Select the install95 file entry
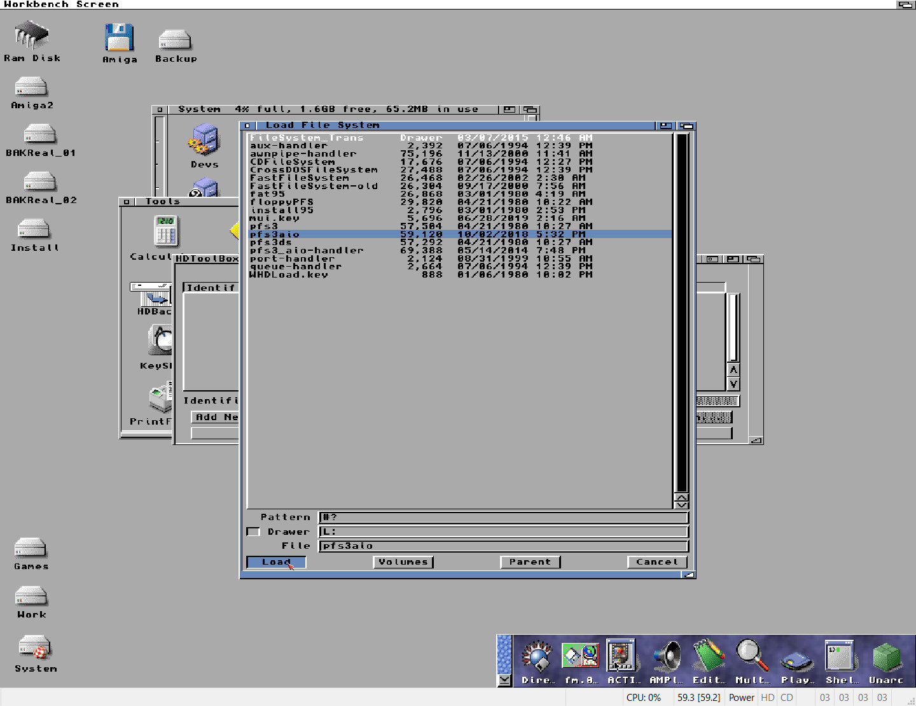Screen dimensions: 916x706 coord(460,210)
